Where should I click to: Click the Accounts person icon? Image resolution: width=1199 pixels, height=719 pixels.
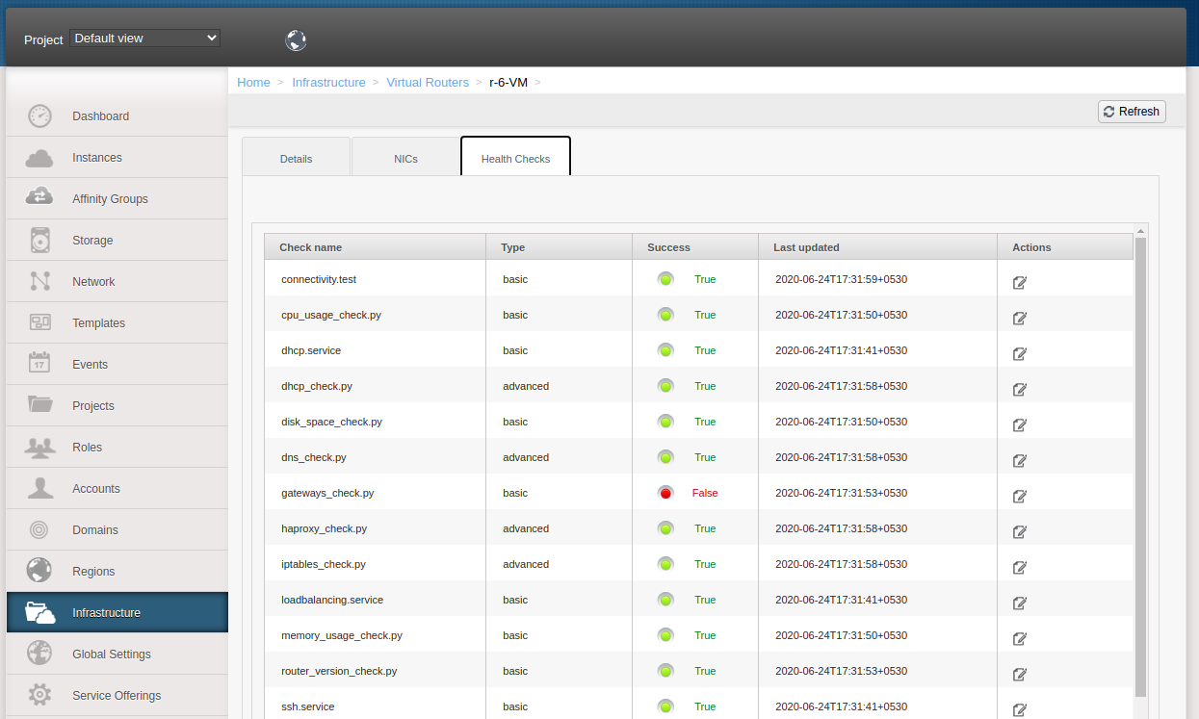(39, 488)
